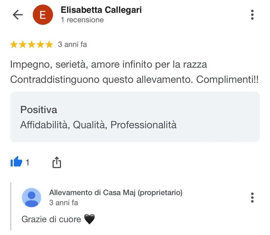The height and width of the screenshot is (235, 270).
Task: Click the "1 recensione" count
Action: point(82,20)
